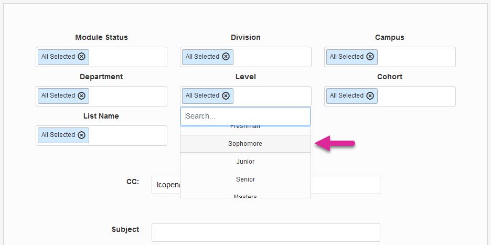
Task: Select the Freshman level option
Action: click(x=245, y=127)
